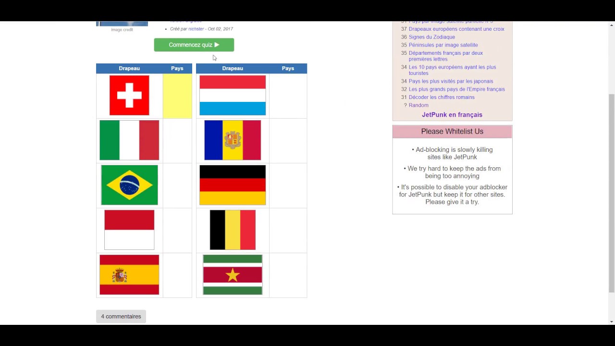Go to JetPunk en français link
This screenshot has width=615, height=346.
(452, 115)
